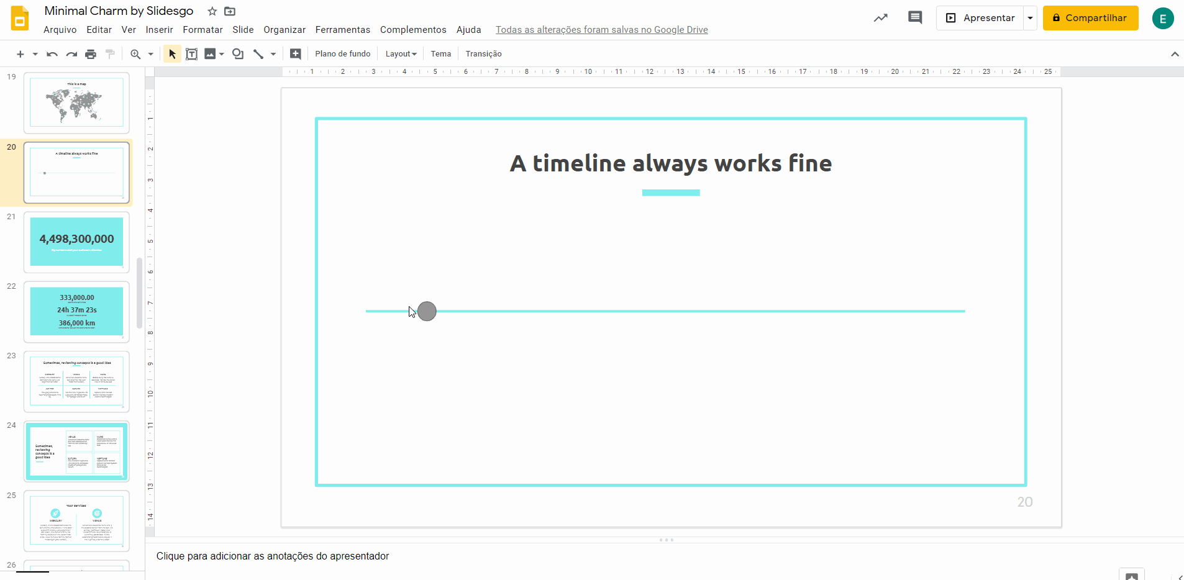1184x580 pixels.
Task: Open the Formatar menu
Action: click(x=203, y=30)
